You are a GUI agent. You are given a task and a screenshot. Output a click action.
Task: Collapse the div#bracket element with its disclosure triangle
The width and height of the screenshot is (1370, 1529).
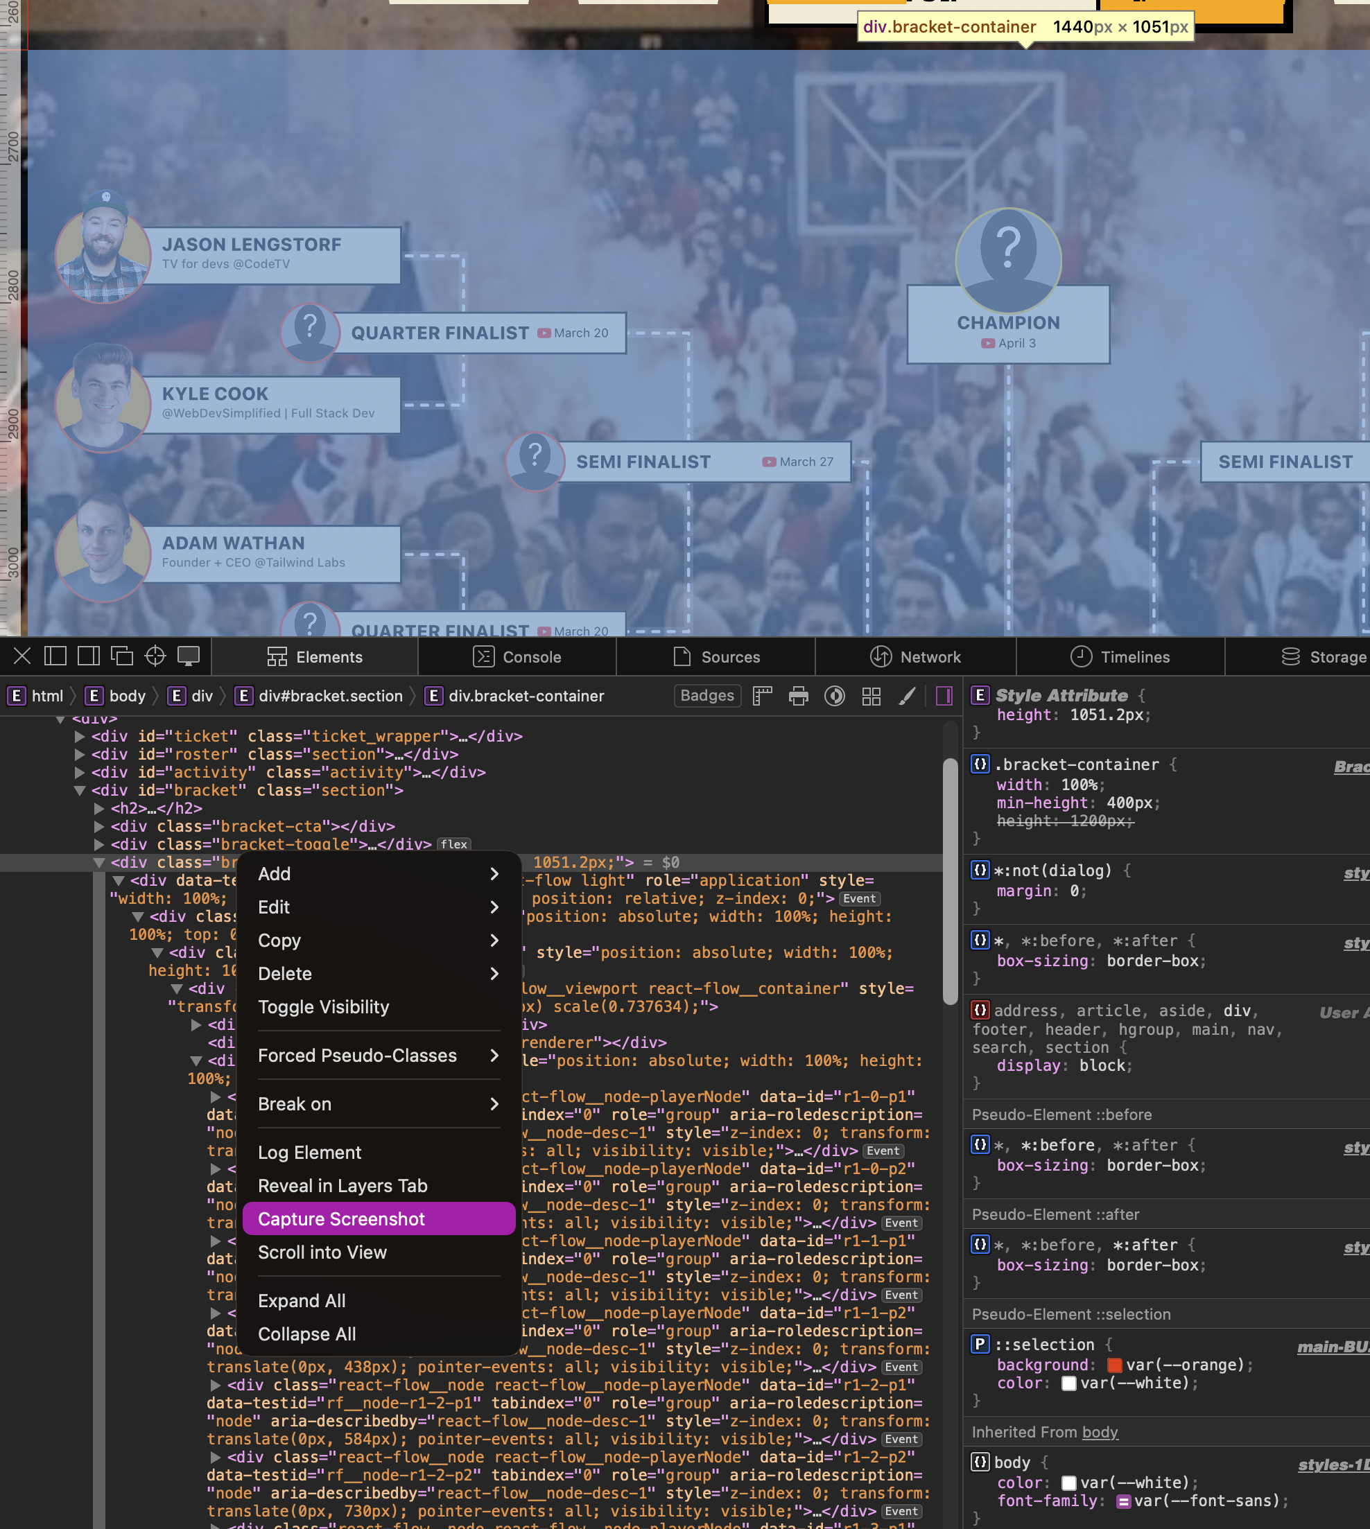pyautogui.click(x=80, y=790)
